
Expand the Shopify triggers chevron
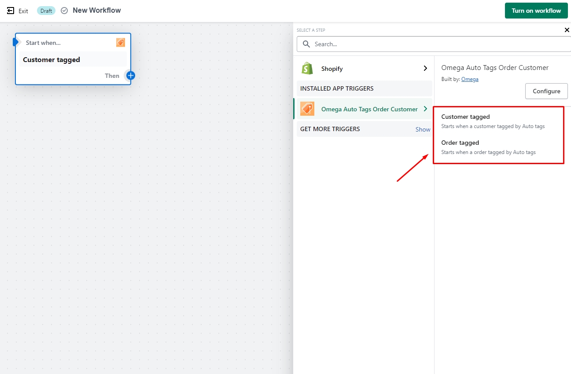coord(425,68)
